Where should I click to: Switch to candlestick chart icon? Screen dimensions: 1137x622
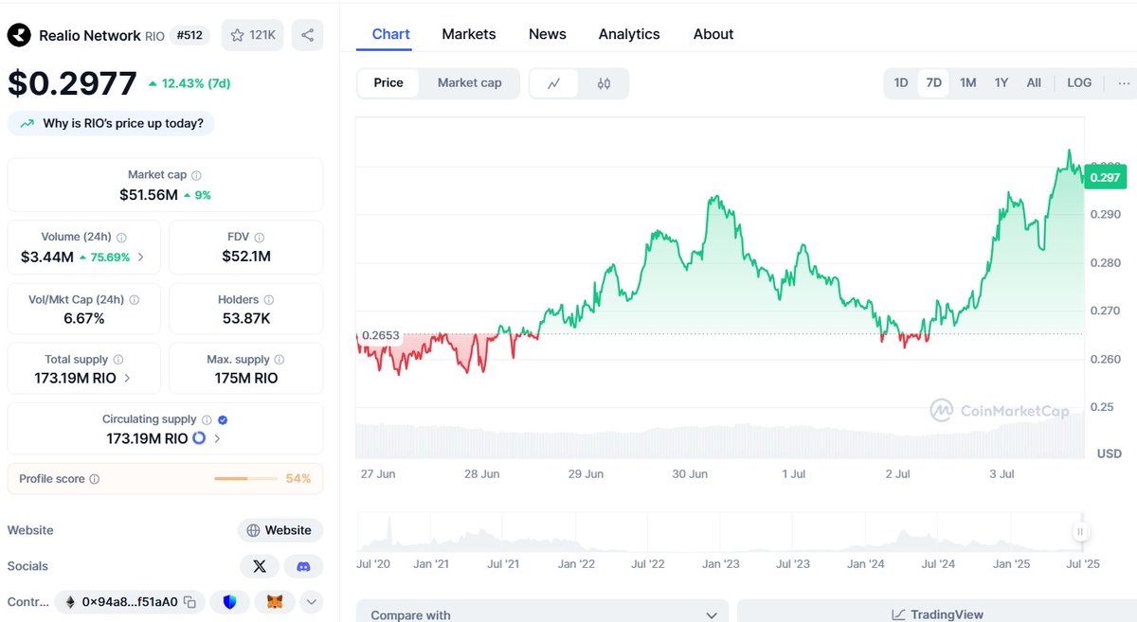click(x=604, y=83)
